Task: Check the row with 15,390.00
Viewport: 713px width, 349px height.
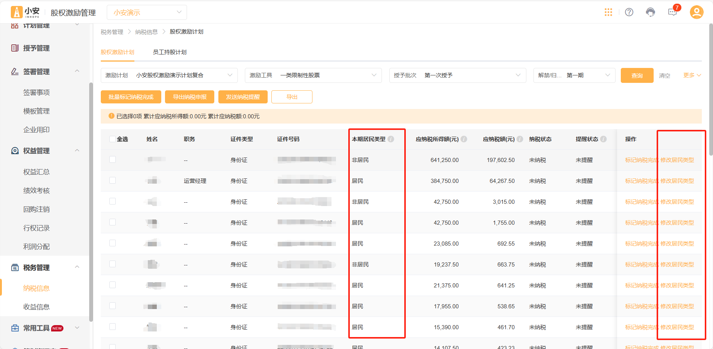Action: [112, 327]
